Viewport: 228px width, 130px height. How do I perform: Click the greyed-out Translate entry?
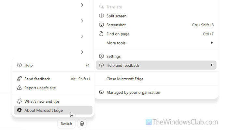point(156,7)
